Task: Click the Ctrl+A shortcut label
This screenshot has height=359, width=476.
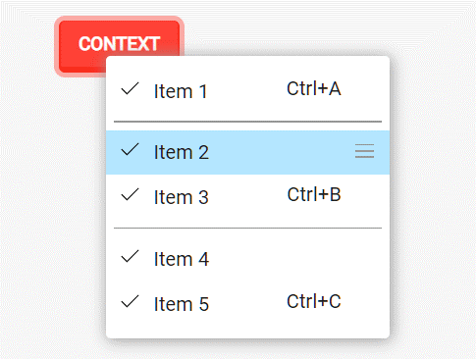Action: click(x=314, y=88)
